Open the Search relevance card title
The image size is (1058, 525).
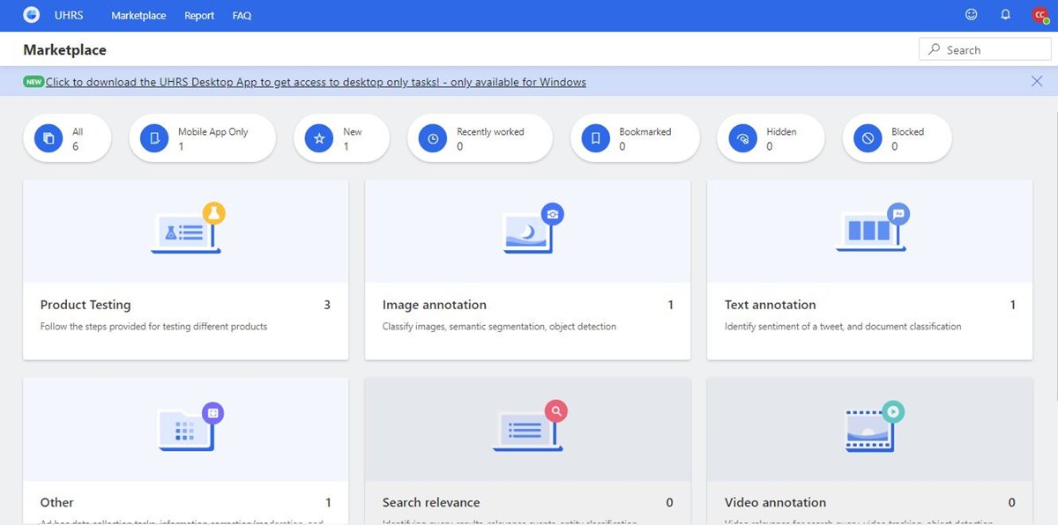(431, 502)
